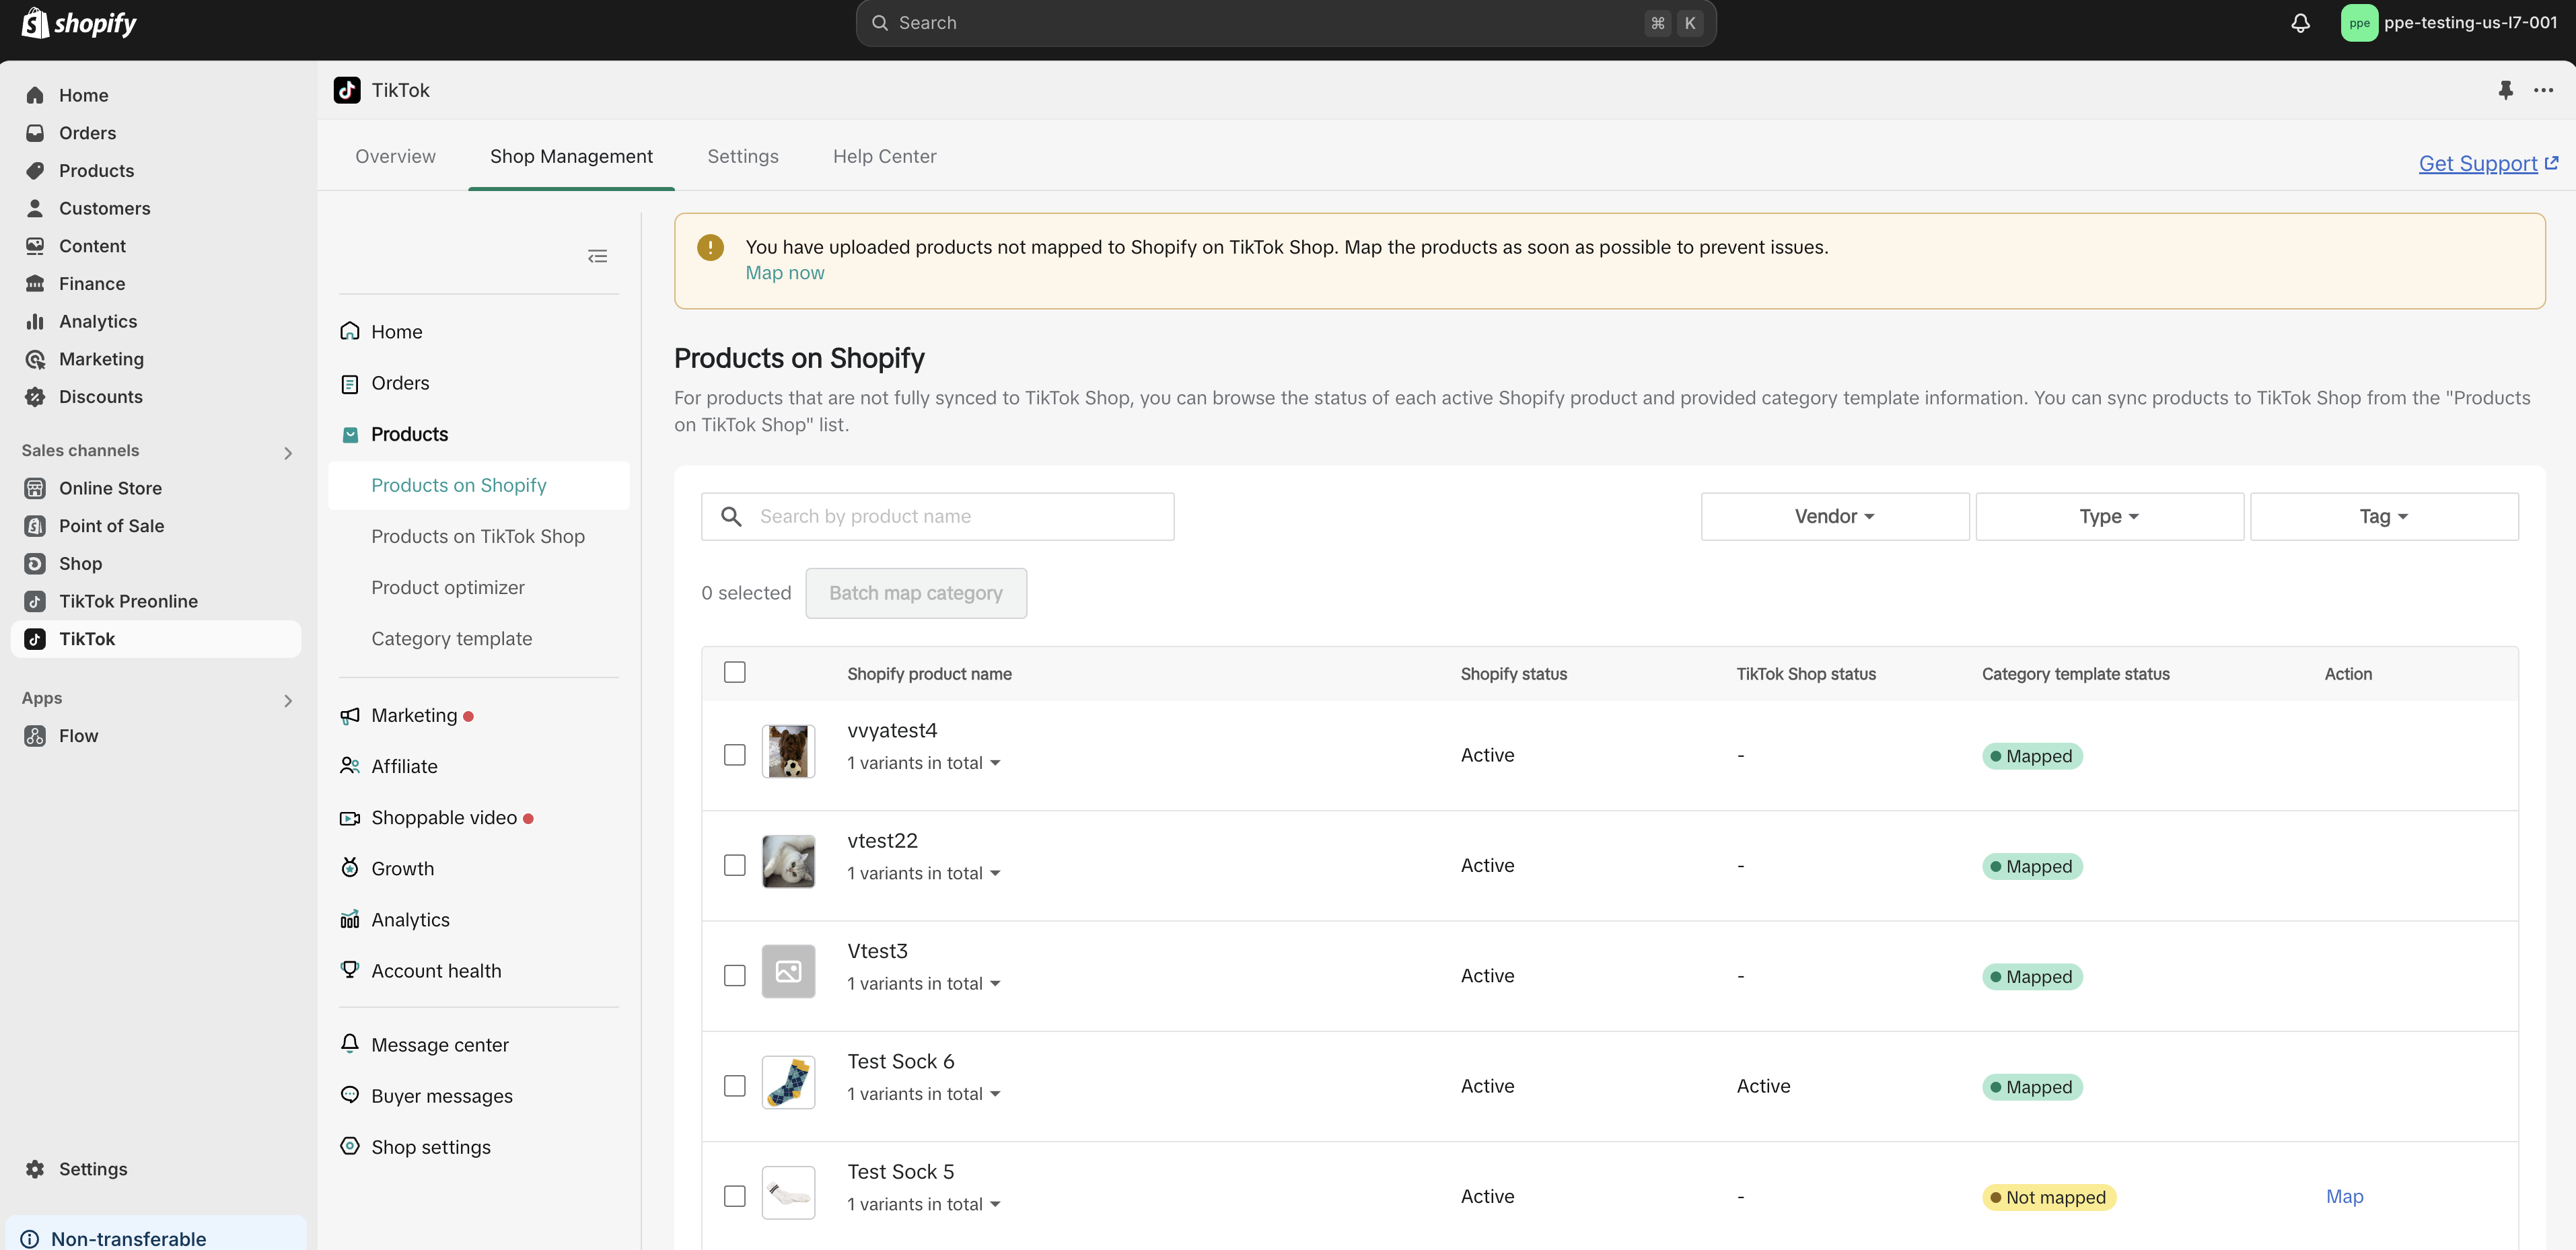
Task: Click the Map now link
Action: click(784, 273)
